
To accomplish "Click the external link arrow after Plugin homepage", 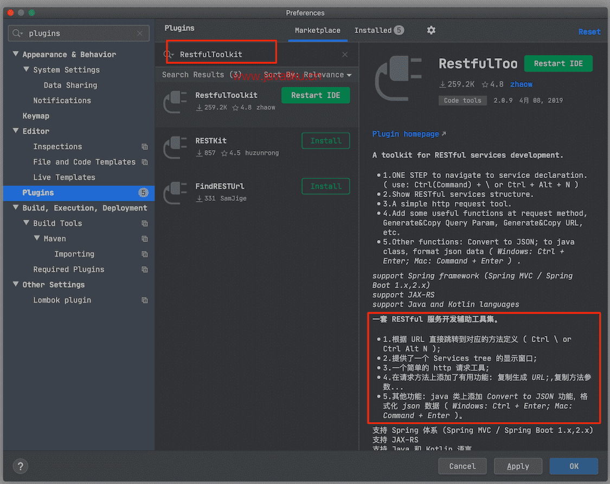I will (x=444, y=134).
